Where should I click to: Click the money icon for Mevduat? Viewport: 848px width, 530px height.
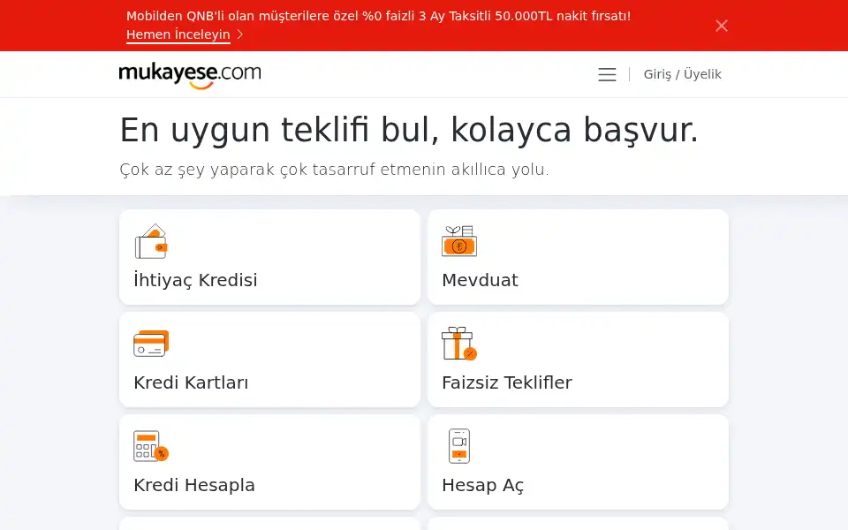pos(459,241)
